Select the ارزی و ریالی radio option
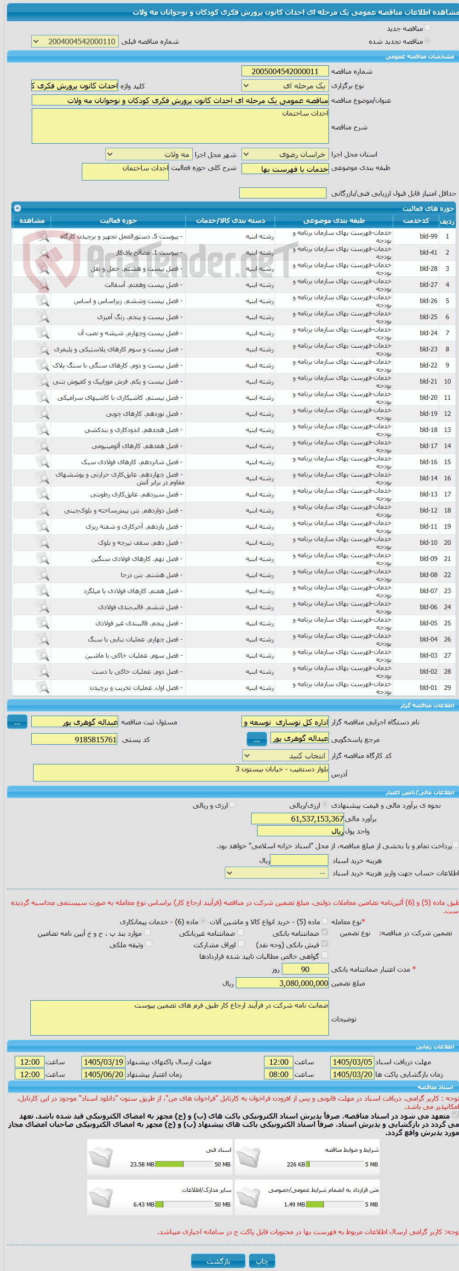This screenshot has width=459, height=1271. 233,804
